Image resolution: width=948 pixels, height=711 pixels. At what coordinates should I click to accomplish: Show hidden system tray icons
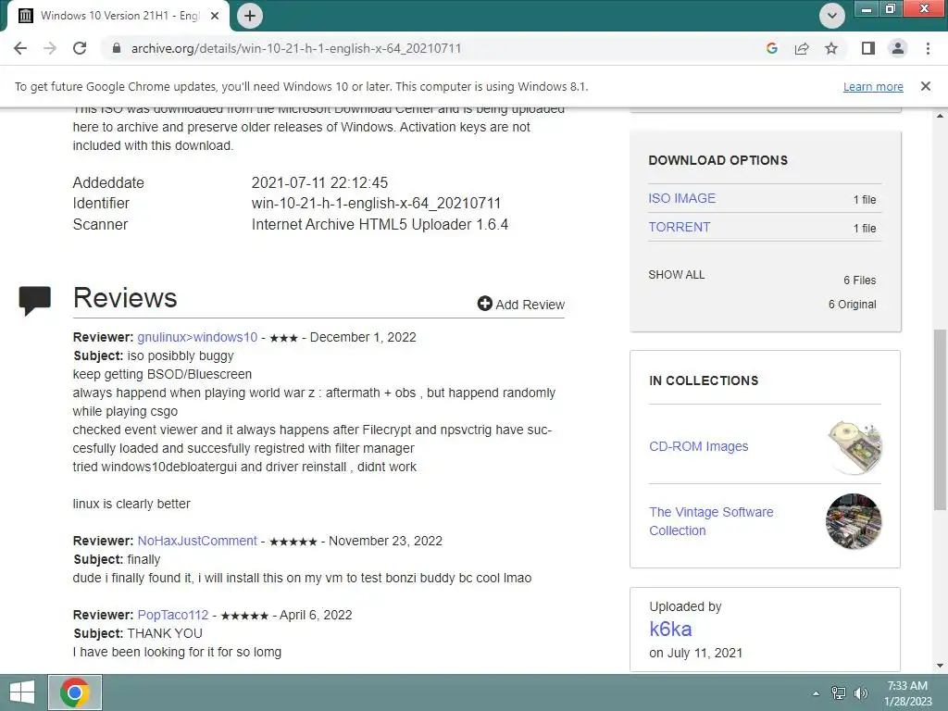(816, 693)
